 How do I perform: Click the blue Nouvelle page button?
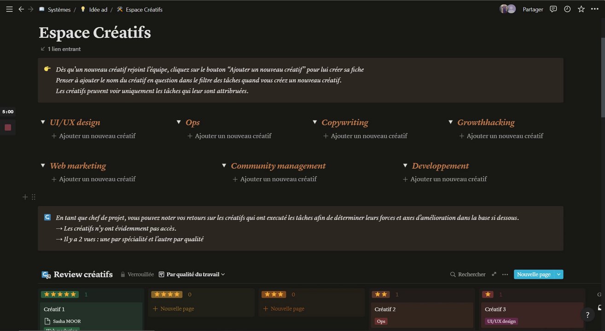pyautogui.click(x=534, y=274)
